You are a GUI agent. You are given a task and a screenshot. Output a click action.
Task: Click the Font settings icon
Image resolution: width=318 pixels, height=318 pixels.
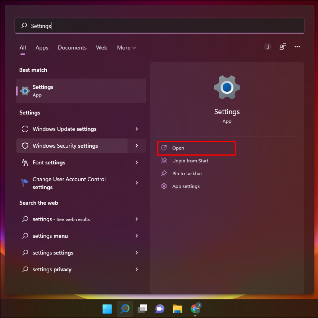tap(25, 162)
